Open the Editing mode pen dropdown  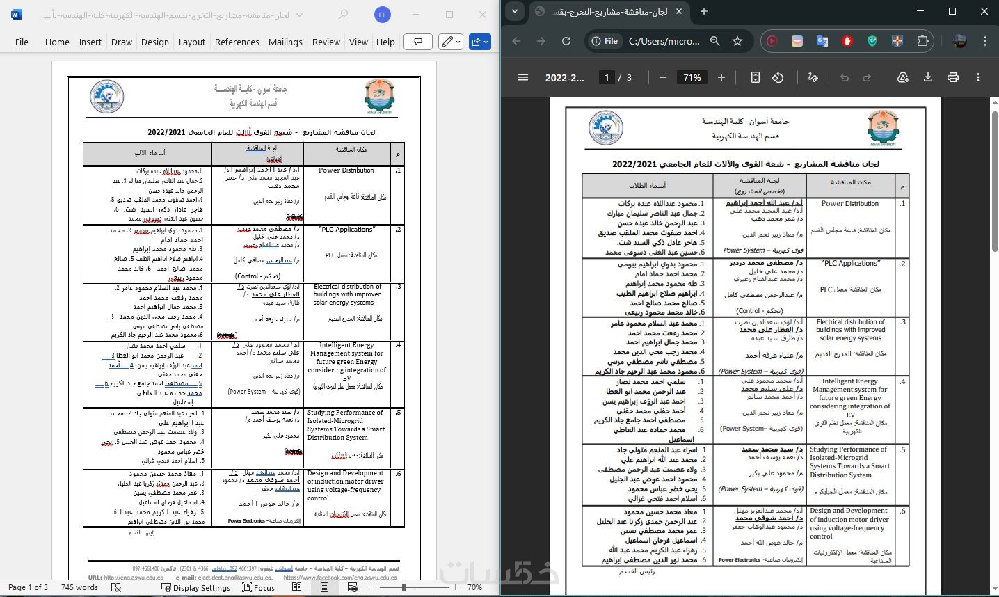point(451,42)
